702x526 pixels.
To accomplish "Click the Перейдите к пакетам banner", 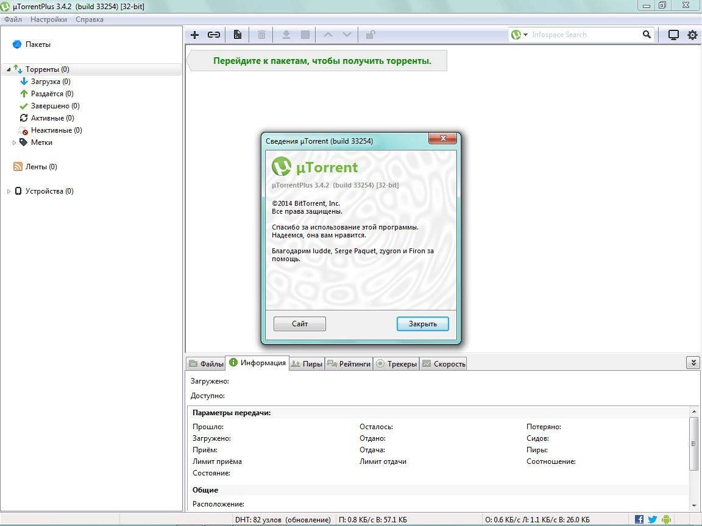I will pos(317,61).
